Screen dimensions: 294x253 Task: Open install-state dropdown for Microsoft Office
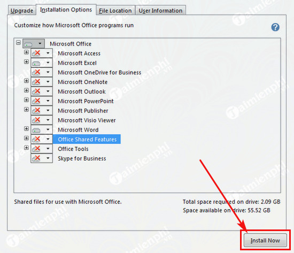pyautogui.click(x=34, y=44)
